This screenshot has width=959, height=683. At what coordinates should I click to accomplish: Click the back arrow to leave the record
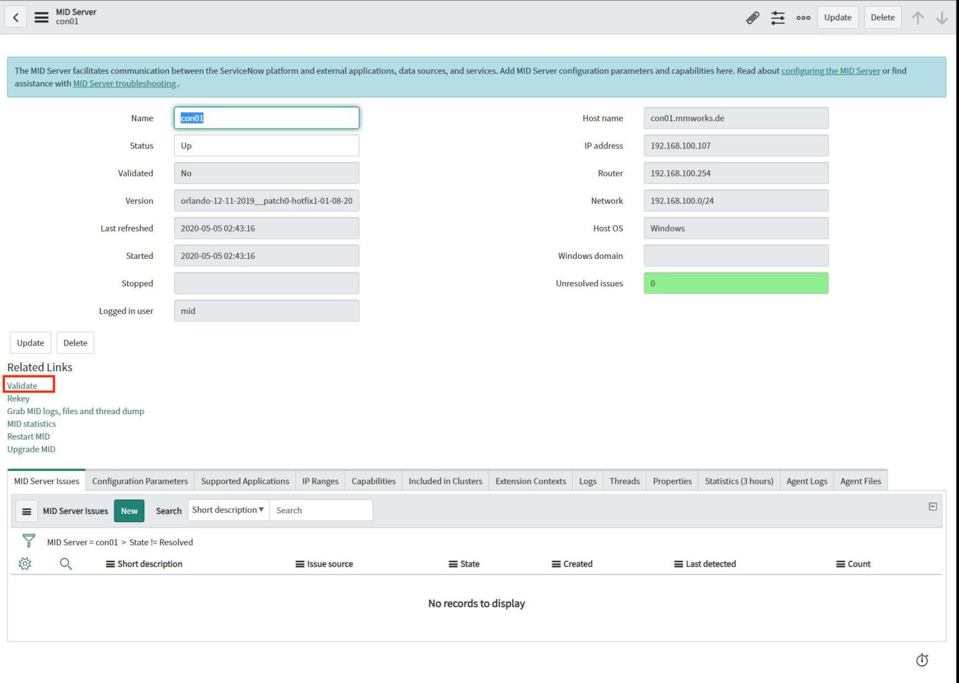tap(16, 17)
